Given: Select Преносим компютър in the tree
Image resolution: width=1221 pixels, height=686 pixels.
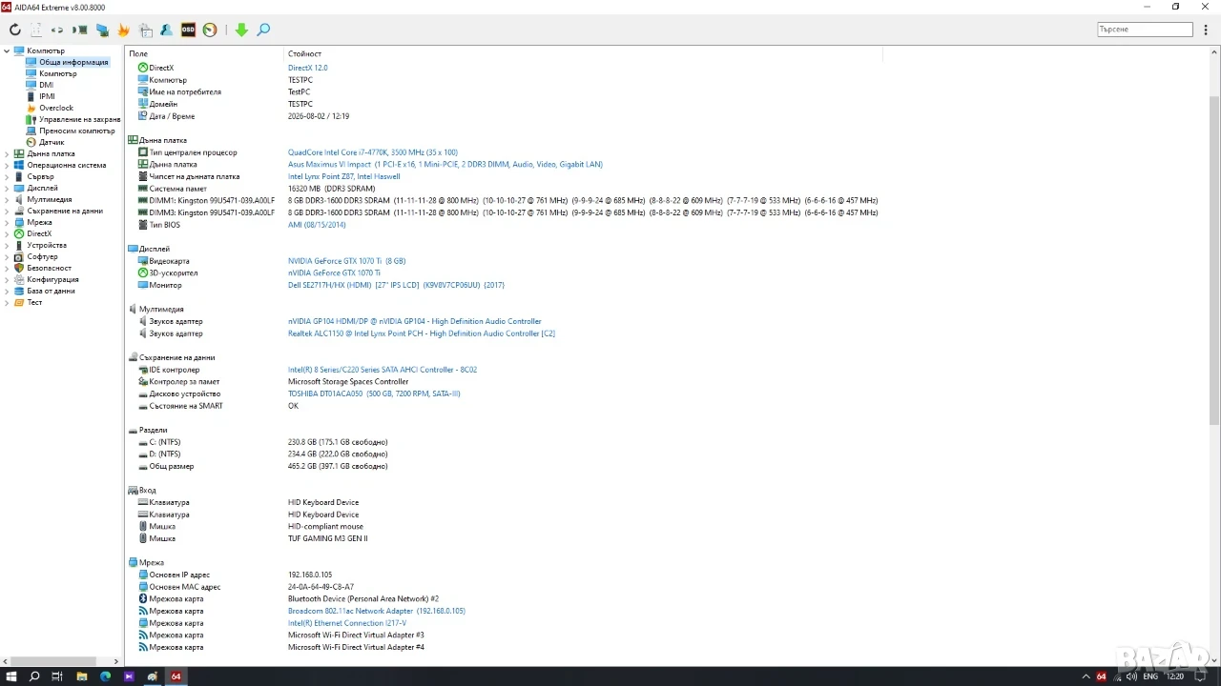Looking at the screenshot, I should coord(77,131).
